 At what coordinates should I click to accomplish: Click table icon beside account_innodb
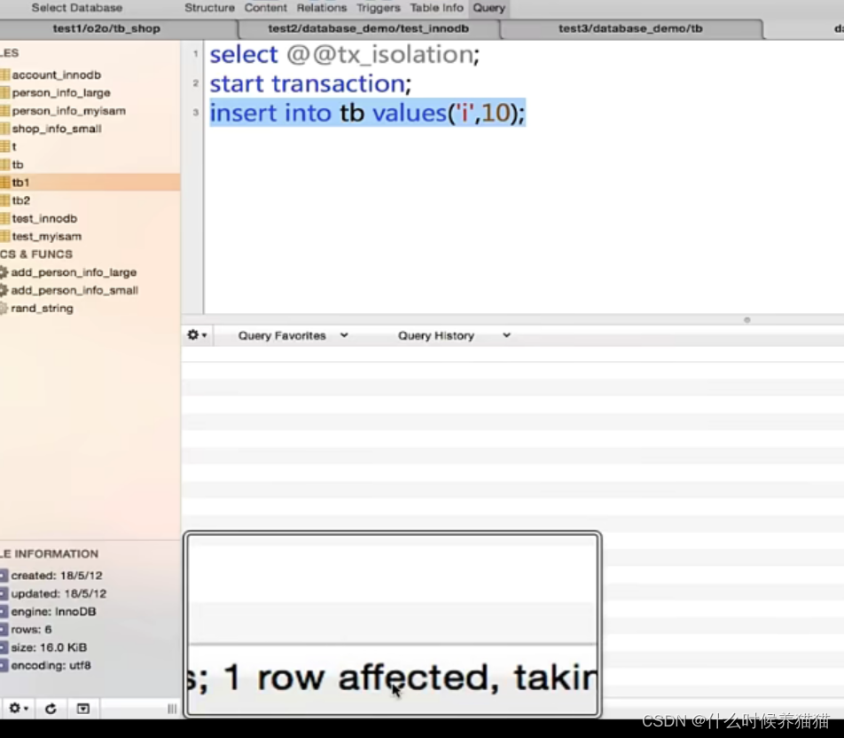pyautogui.click(x=4, y=75)
